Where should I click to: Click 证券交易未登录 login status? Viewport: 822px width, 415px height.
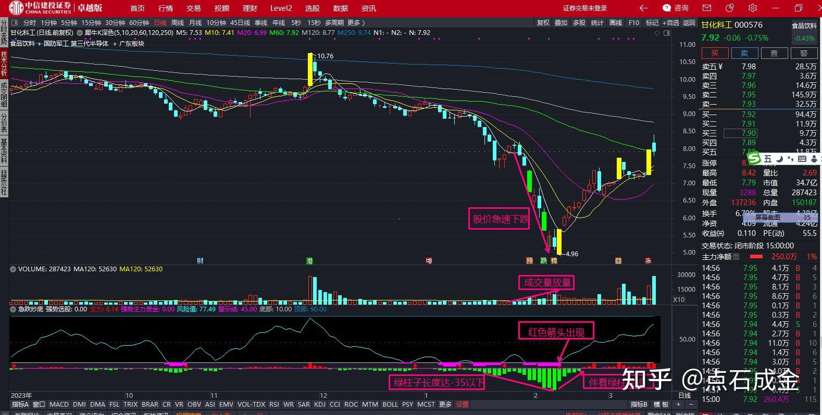click(585, 8)
